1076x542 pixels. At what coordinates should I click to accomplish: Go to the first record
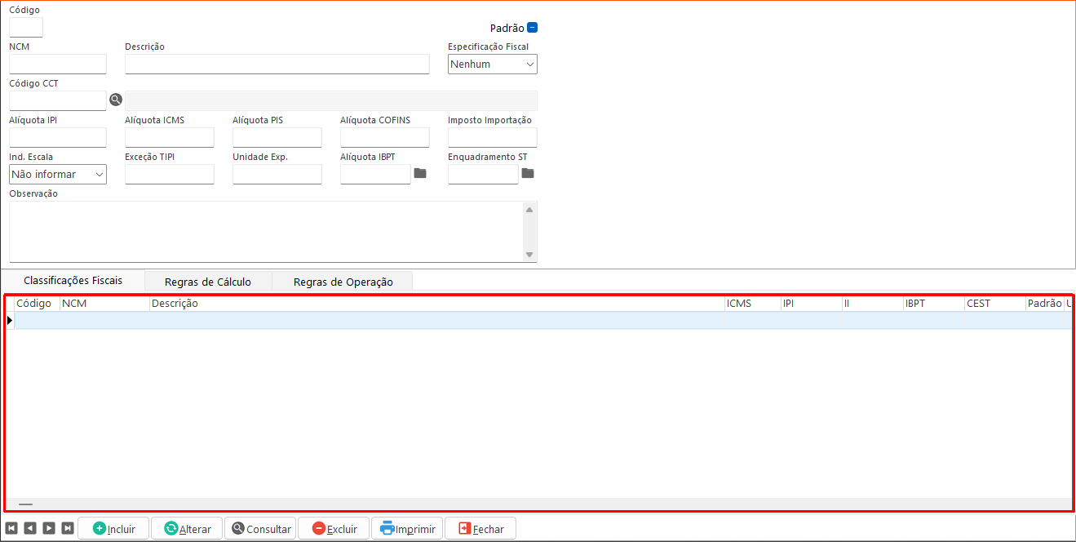click(x=11, y=528)
